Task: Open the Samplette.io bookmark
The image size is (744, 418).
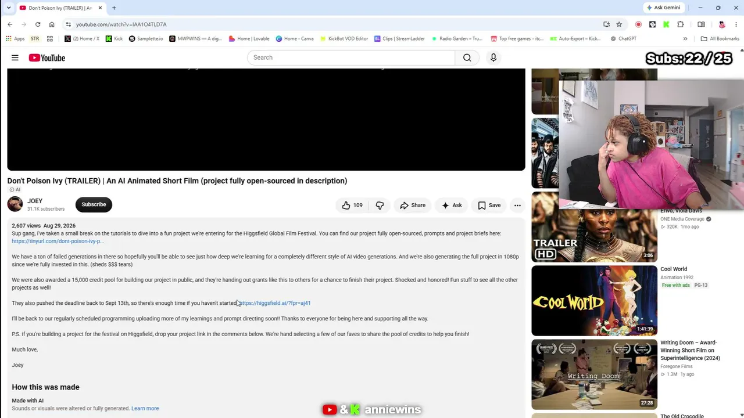Action: tap(146, 39)
